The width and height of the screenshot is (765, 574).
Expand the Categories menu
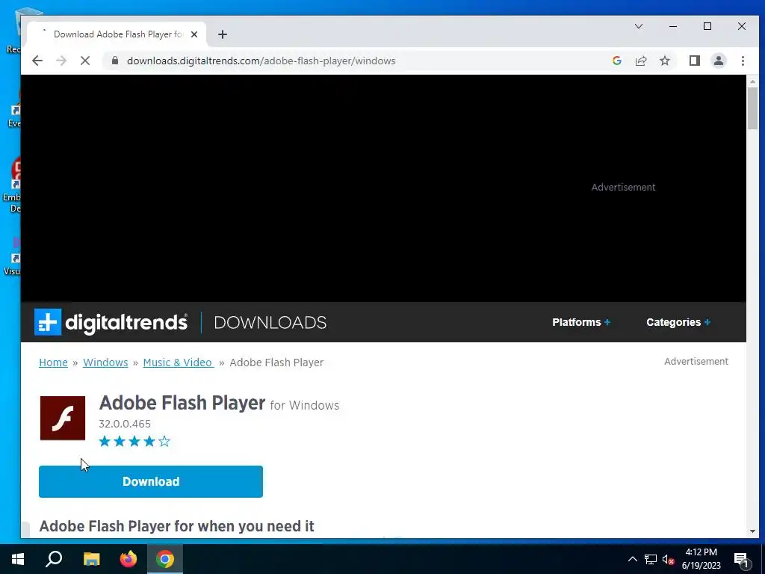678,322
